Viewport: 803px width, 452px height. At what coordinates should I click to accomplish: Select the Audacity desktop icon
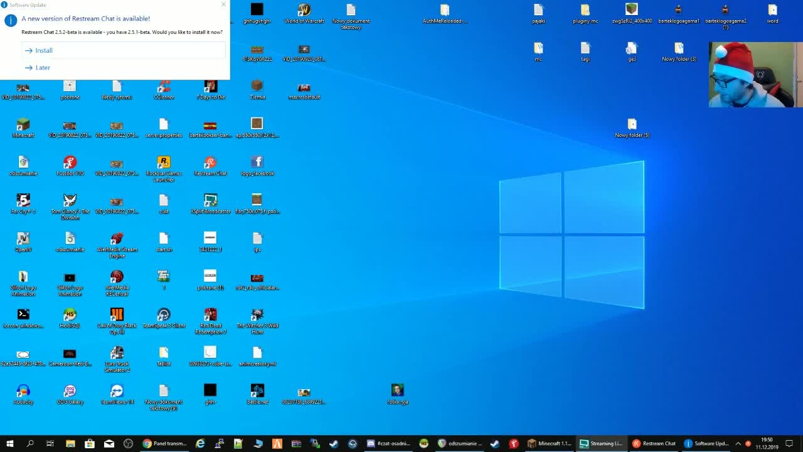click(23, 395)
